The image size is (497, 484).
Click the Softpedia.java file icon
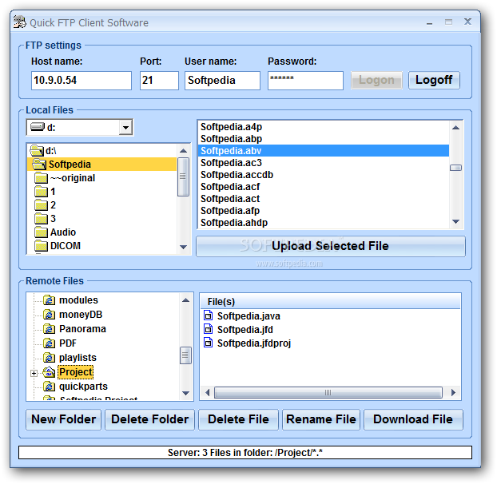click(209, 315)
